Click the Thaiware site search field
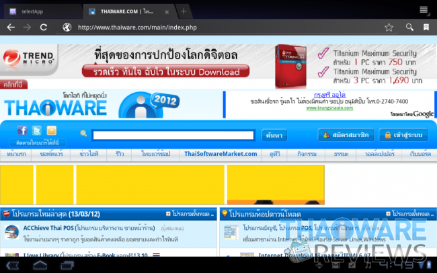 click(173, 135)
